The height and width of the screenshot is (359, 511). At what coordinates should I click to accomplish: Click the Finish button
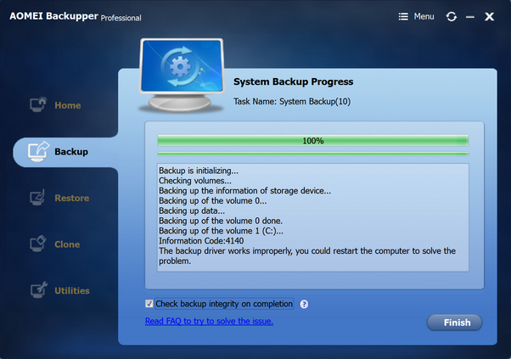(x=455, y=323)
